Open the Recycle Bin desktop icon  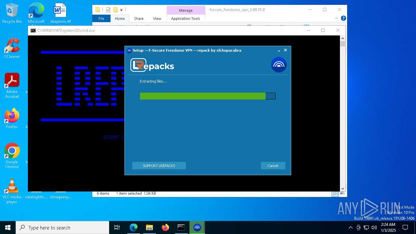click(x=12, y=13)
